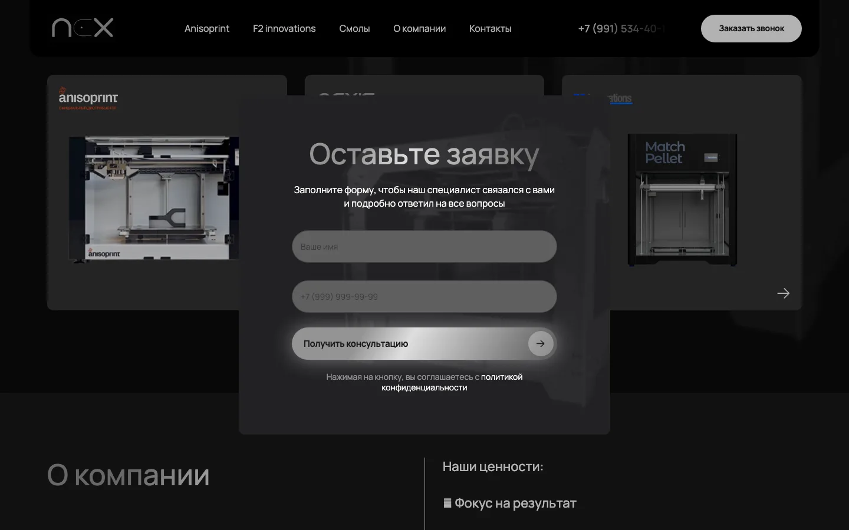Image resolution: width=849 pixels, height=530 pixels.
Task: Click the О компании section heading
Action: 129,475
